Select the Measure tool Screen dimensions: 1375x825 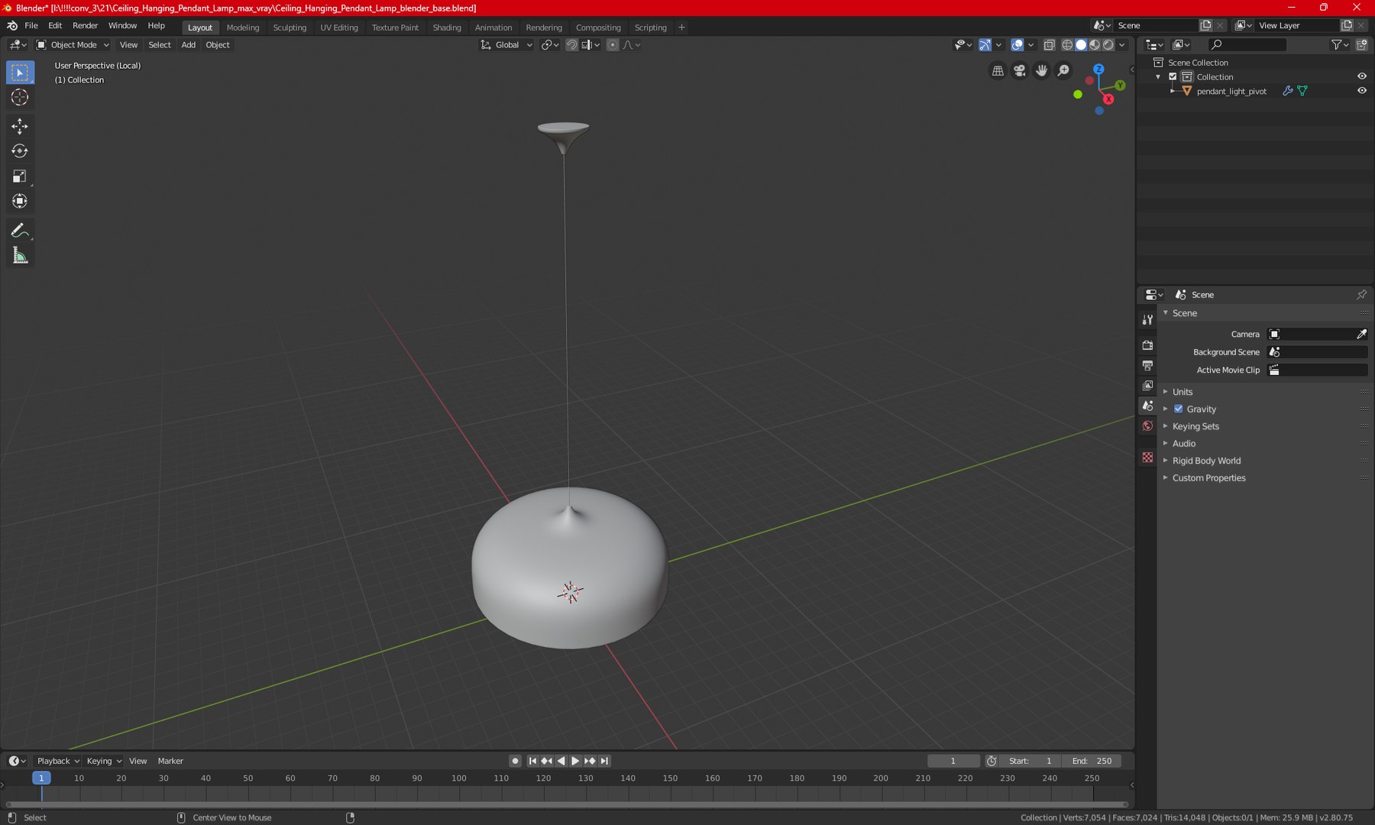pyautogui.click(x=20, y=256)
